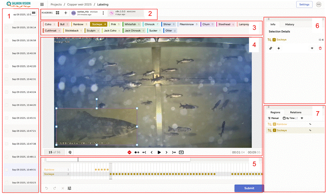This screenshot has height=194, width=329.
Task: Delete the selected Sockeye region
Action: point(320,48)
